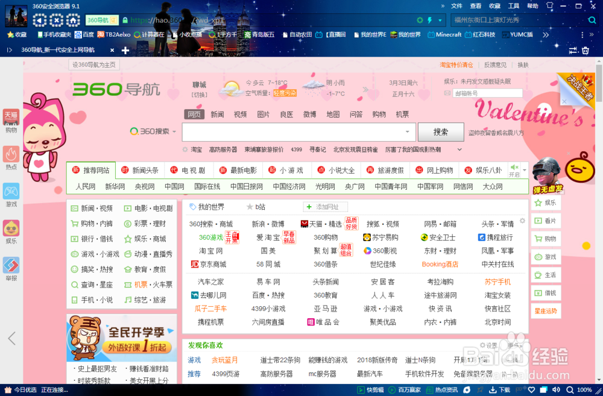
Task: Open the 今日优选 status bar item
Action: pos(21,390)
